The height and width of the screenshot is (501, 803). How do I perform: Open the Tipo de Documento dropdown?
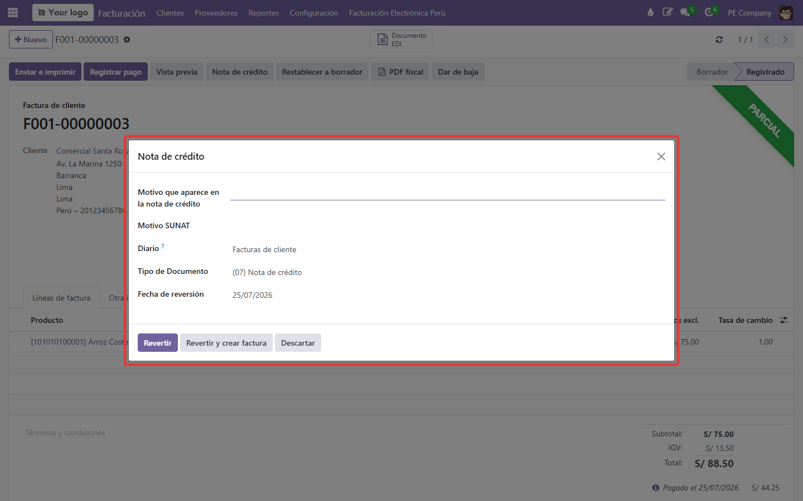(x=448, y=272)
